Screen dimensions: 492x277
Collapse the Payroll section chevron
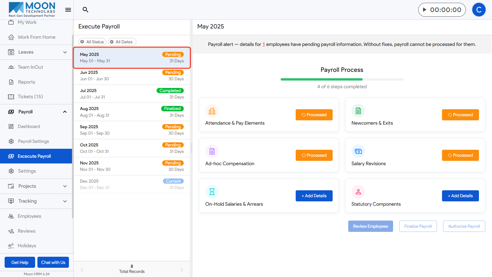(x=65, y=112)
